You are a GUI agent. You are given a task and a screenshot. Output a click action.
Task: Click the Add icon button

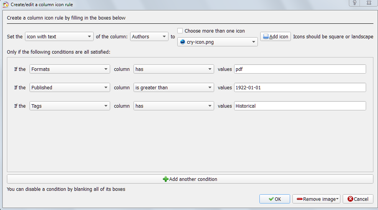coord(275,36)
